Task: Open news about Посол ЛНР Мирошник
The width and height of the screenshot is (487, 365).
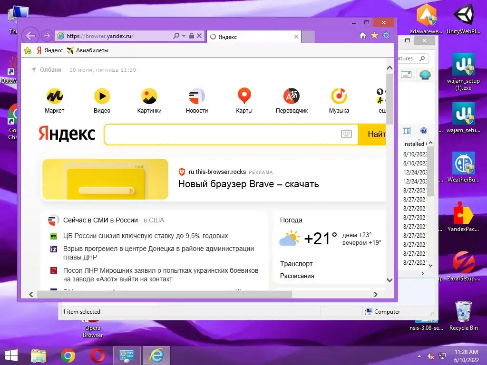Action: pyautogui.click(x=161, y=275)
